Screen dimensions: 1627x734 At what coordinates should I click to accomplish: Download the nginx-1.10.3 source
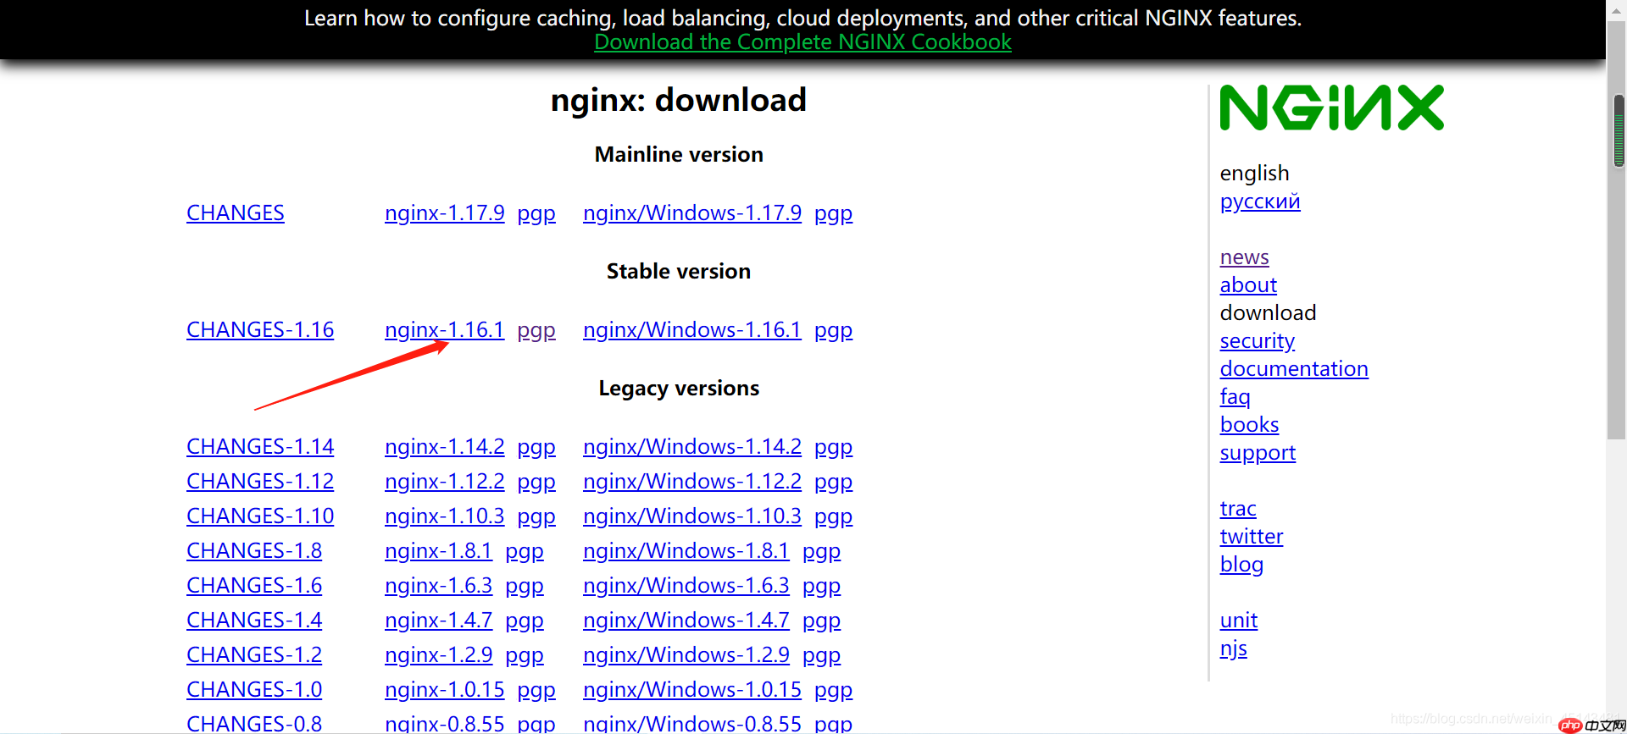[445, 516]
